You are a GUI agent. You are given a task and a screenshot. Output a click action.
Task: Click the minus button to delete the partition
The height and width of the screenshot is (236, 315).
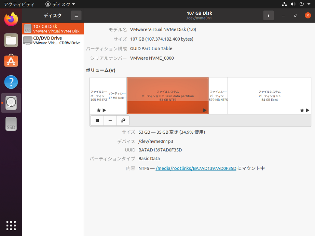[x=110, y=120]
